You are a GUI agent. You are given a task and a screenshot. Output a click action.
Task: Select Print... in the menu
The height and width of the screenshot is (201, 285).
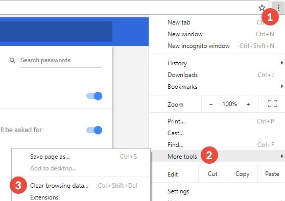(217, 121)
